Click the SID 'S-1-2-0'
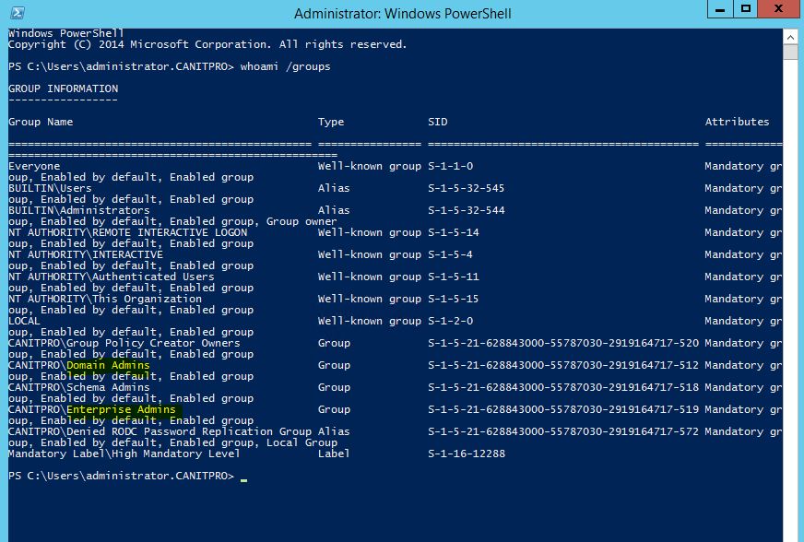The width and height of the screenshot is (804, 542). (x=451, y=321)
